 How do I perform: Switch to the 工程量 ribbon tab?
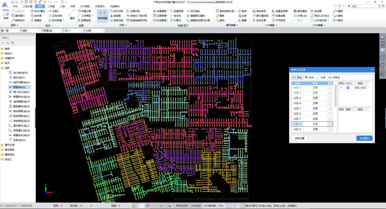pyautogui.click(x=51, y=6)
